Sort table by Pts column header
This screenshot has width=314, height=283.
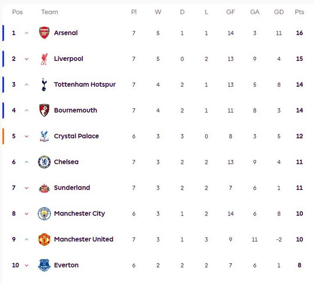coord(299,12)
